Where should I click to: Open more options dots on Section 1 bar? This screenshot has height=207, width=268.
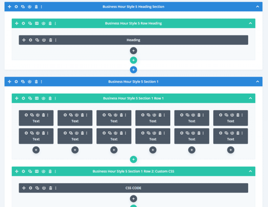coord(42,82)
